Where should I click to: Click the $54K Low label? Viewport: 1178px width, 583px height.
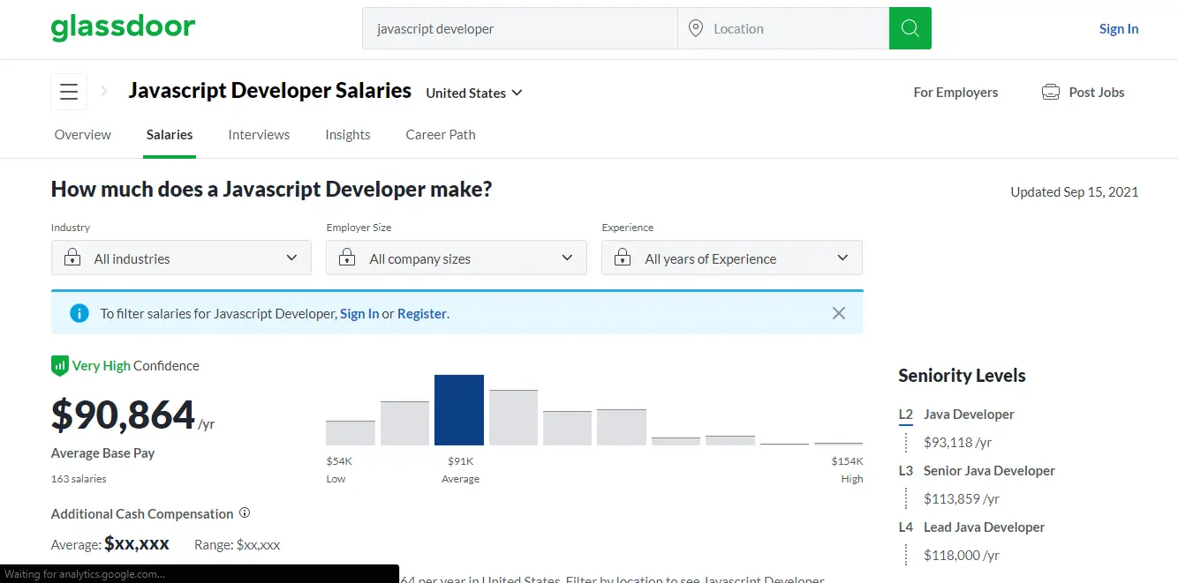pos(339,470)
